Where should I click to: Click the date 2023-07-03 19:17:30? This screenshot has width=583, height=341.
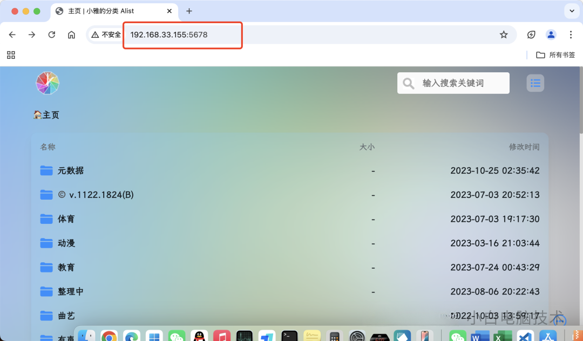coord(495,219)
